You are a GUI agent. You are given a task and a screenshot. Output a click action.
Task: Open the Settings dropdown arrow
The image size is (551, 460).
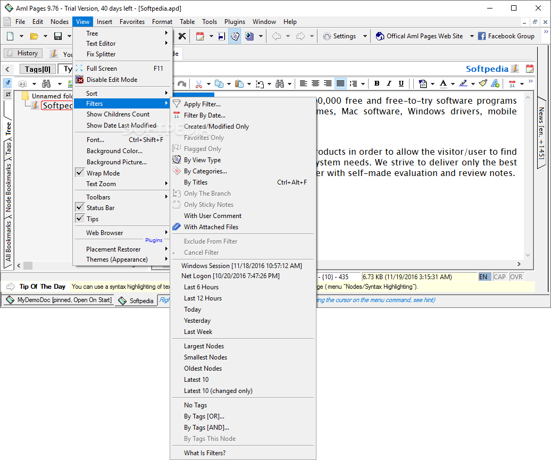[x=365, y=36]
